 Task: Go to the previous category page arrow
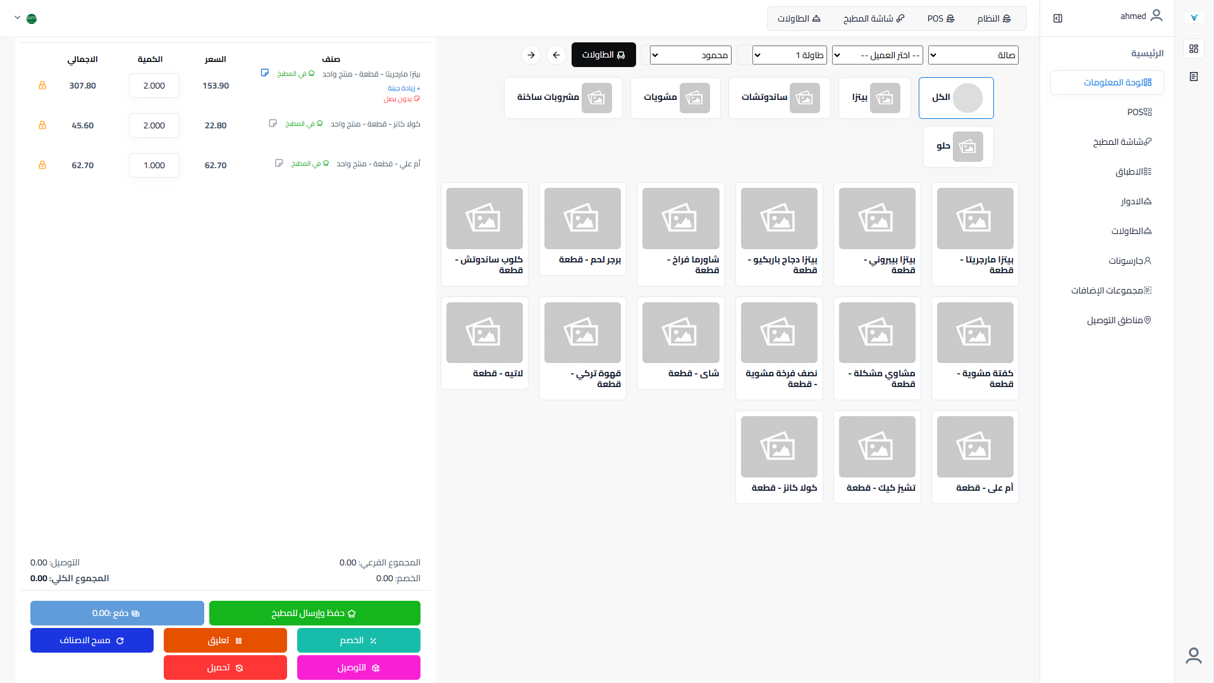[556, 55]
